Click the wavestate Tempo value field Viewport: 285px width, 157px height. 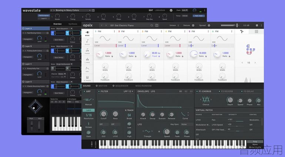click(x=185, y=16)
